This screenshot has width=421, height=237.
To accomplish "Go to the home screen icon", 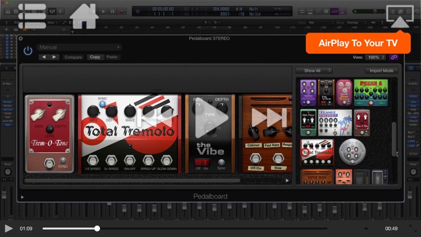I will tap(84, 16).
